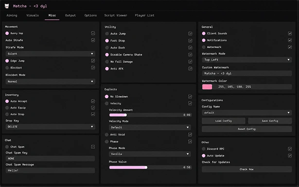Enable the Auto Drop circle toggle
Image resolution: width=299 pixels, height=187 pixels.
coord(7,114)
